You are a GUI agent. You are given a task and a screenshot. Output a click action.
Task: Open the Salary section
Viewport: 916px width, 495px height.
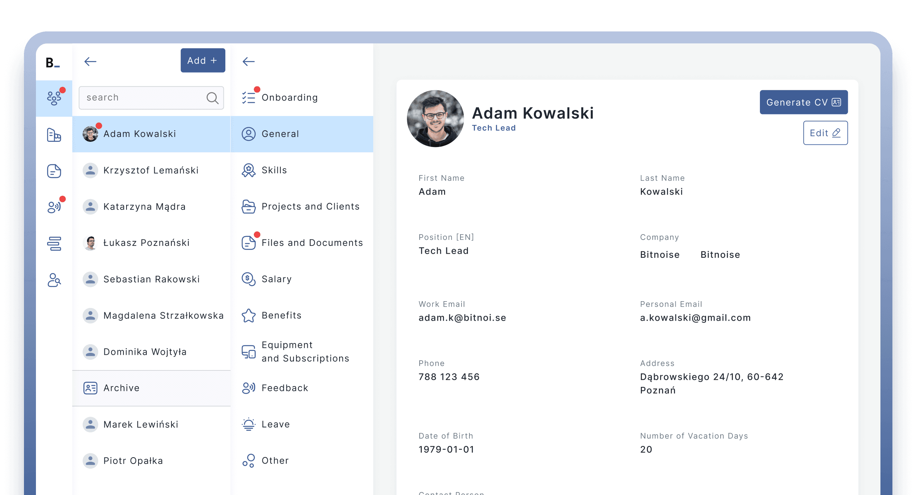[x=276, y=279]
